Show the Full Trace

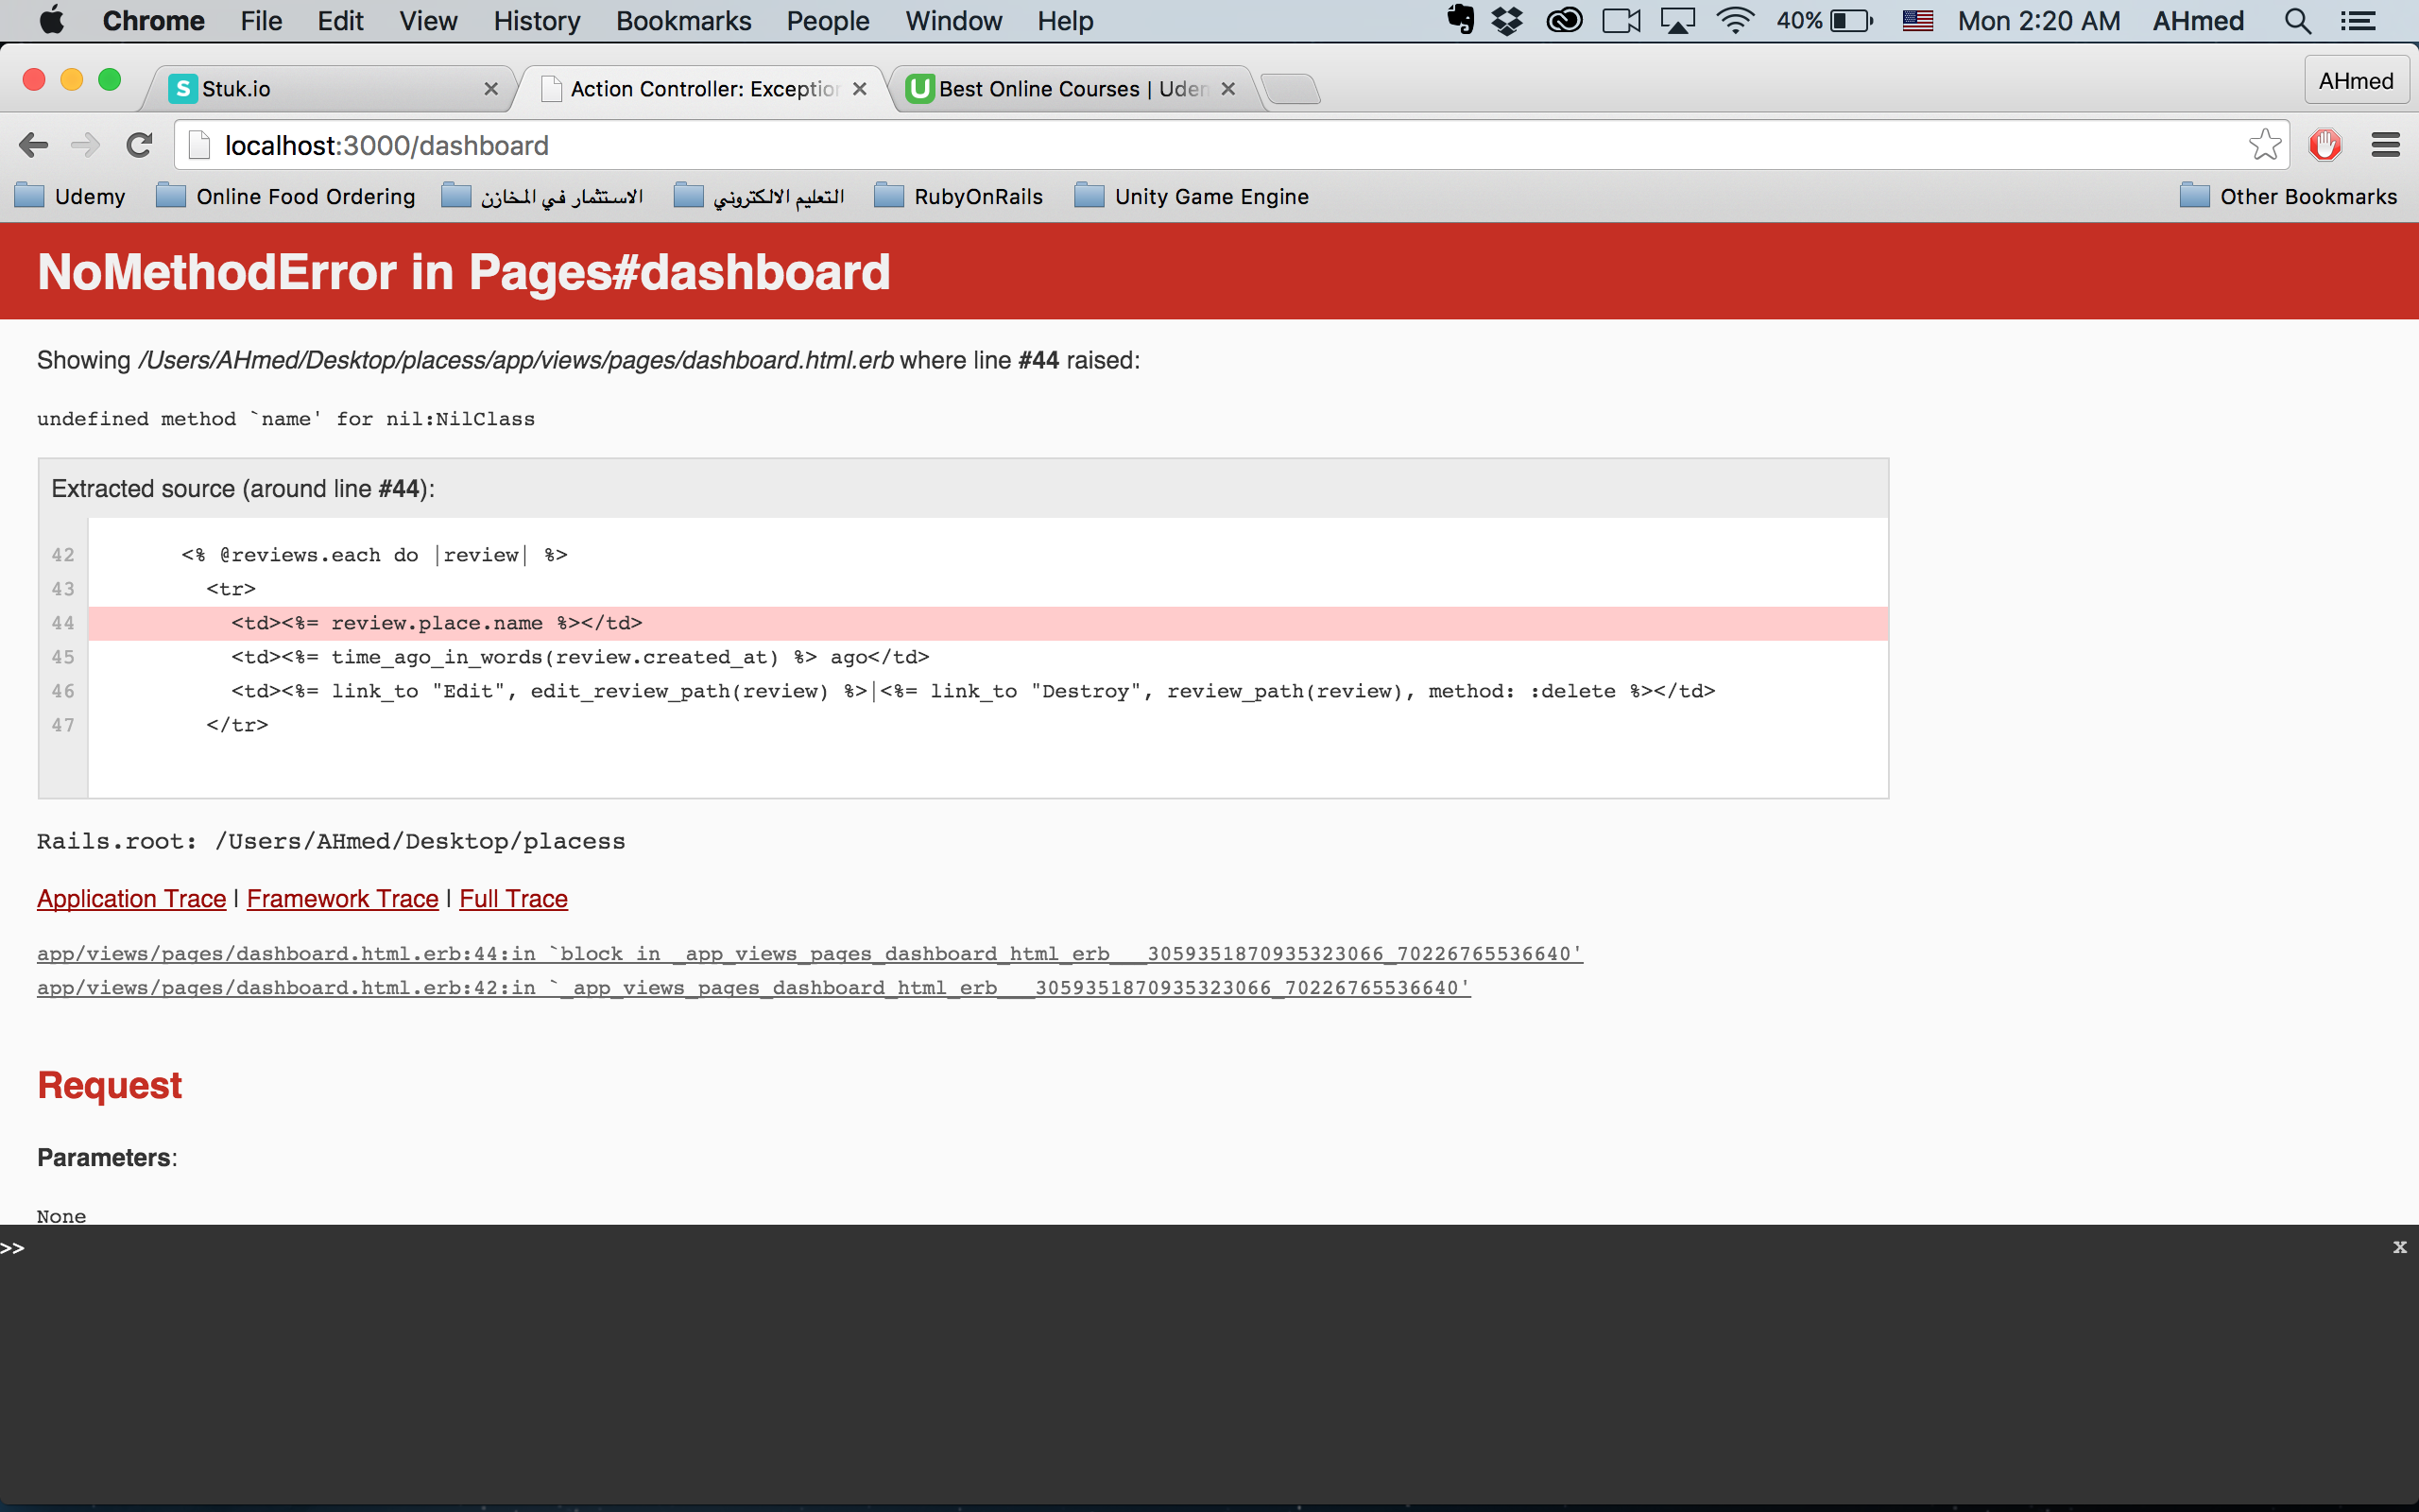tap(513, 899)
